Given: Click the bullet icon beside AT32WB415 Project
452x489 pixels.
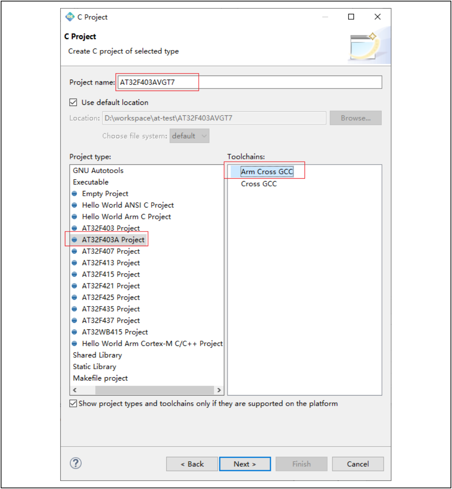Looking at the screenshot, I should coord(74,332).
